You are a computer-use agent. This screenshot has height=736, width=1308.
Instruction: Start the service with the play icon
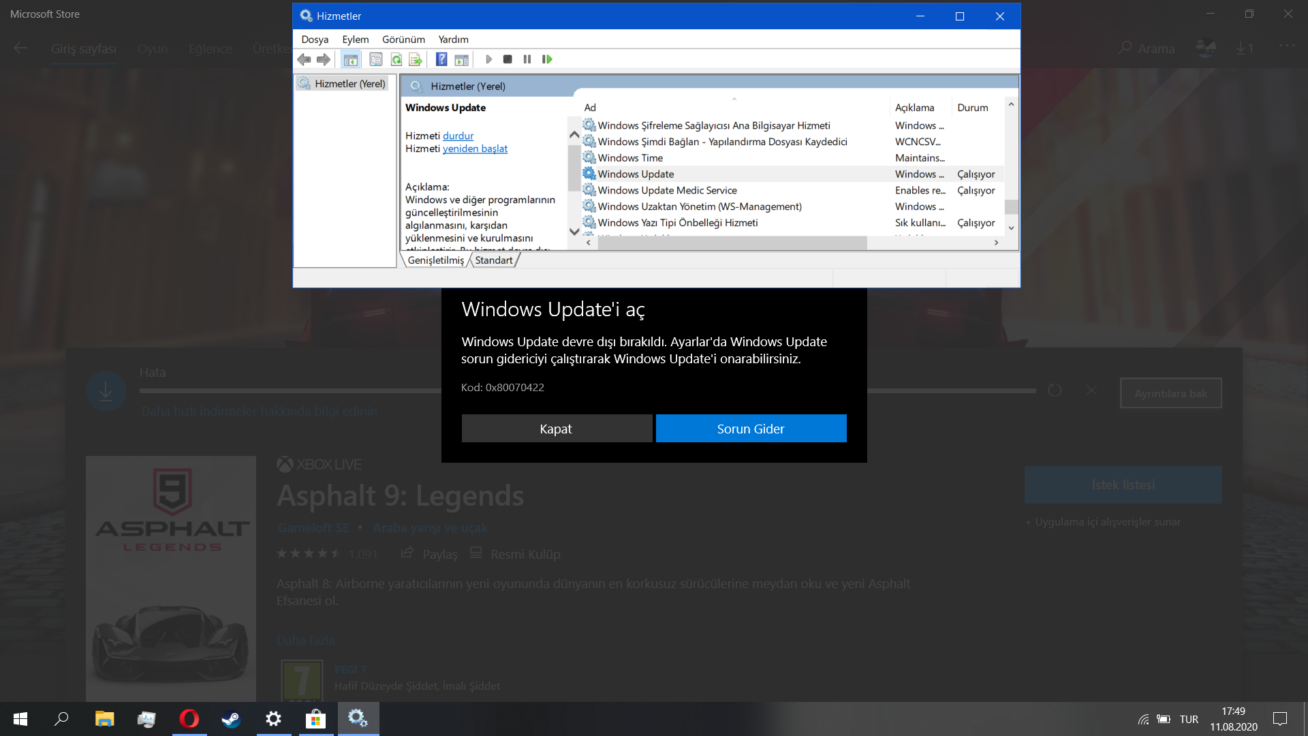[488, 59]
